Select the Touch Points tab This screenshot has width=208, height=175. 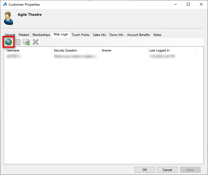tap(80, 35)
